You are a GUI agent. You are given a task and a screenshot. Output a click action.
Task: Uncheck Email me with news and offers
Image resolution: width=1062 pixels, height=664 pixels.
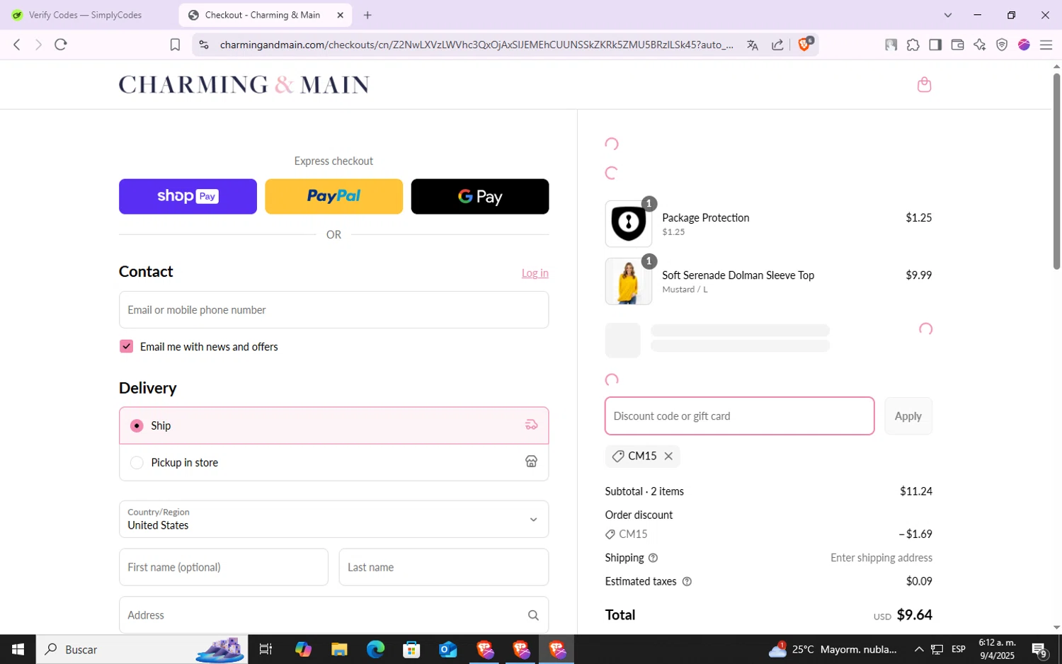pos(126,346)
